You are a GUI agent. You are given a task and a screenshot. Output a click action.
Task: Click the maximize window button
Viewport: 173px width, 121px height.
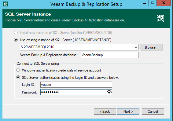(153, 3)
